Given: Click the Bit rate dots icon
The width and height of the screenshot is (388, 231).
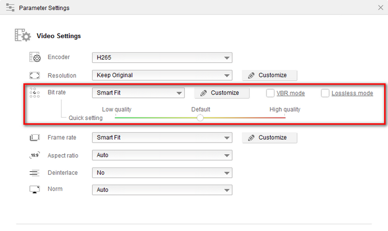Looking at the screenshot, I should pyautogui.click(x=35, y=93).
